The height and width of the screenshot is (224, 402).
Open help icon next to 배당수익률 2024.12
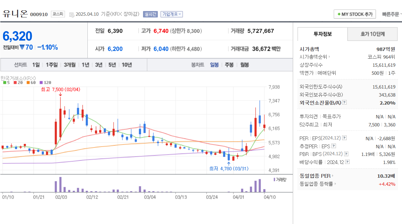(347, 162)
